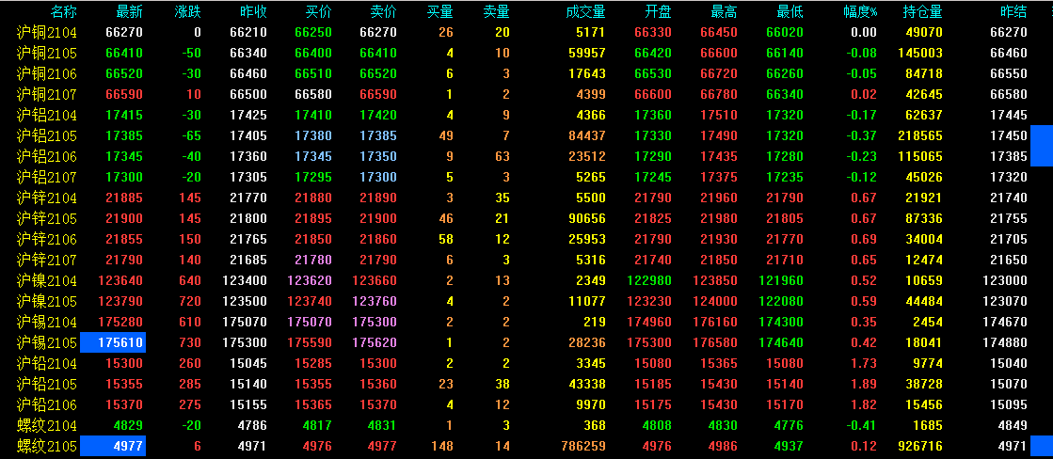Viewport: 1053px width, 459px height.
Task: Click highlighted latest price 175610
Action: coord(113,343)
